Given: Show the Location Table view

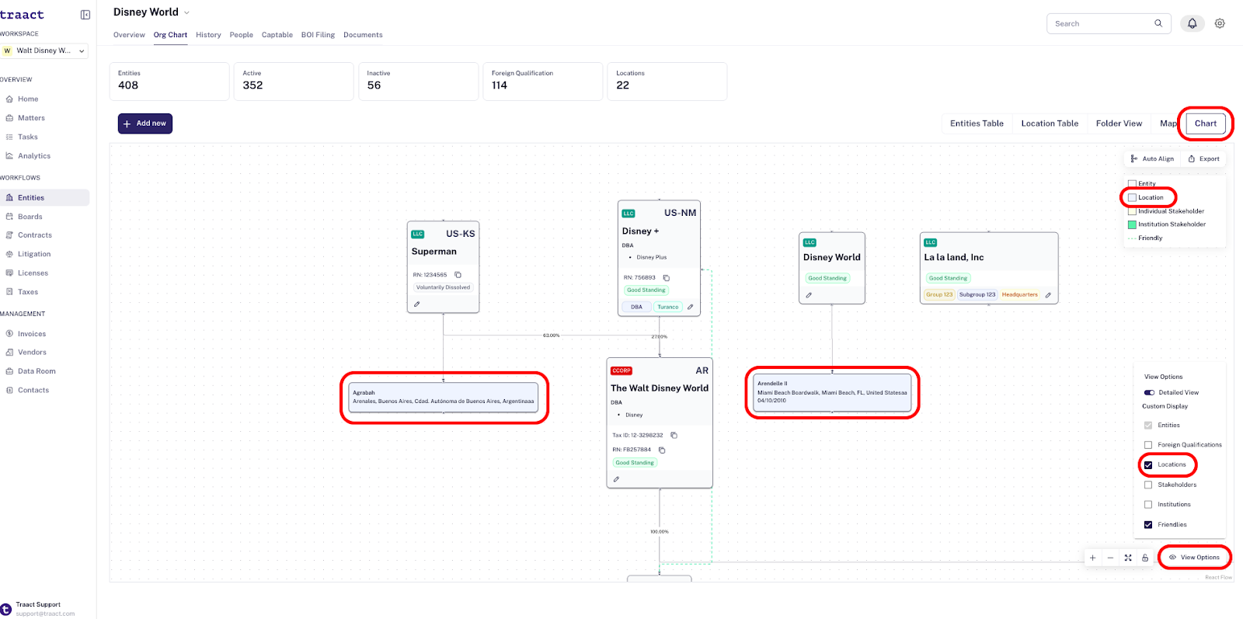Looking at the screenshot, I should [1050, 123].
